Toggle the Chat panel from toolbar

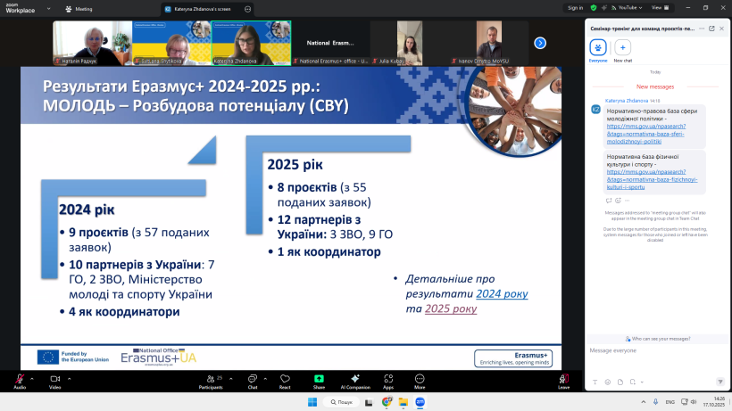click(x=252, y=380)
